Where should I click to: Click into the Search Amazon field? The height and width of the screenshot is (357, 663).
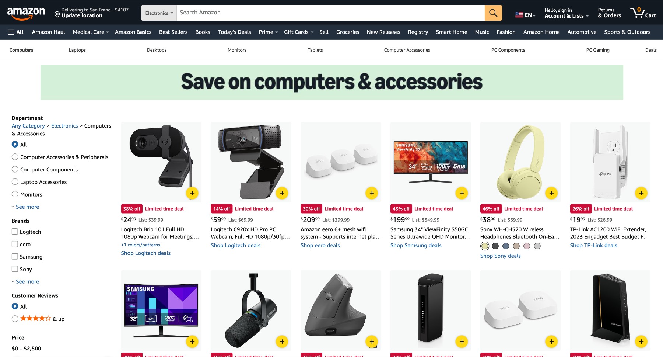click(330, 13)
